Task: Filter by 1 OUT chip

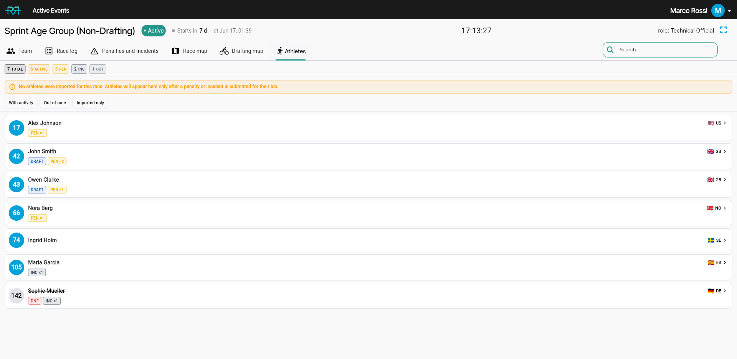Action: tap(98, 69)
